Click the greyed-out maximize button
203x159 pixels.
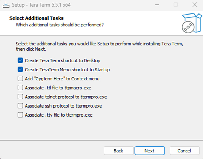point(176,5)
